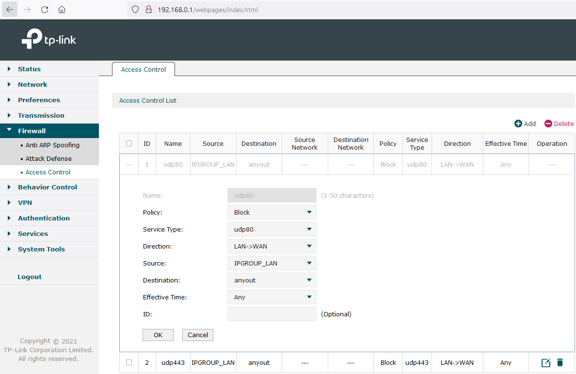Expand the Status menu arrow
Screen dimensions: 576x374
point(9,69)
